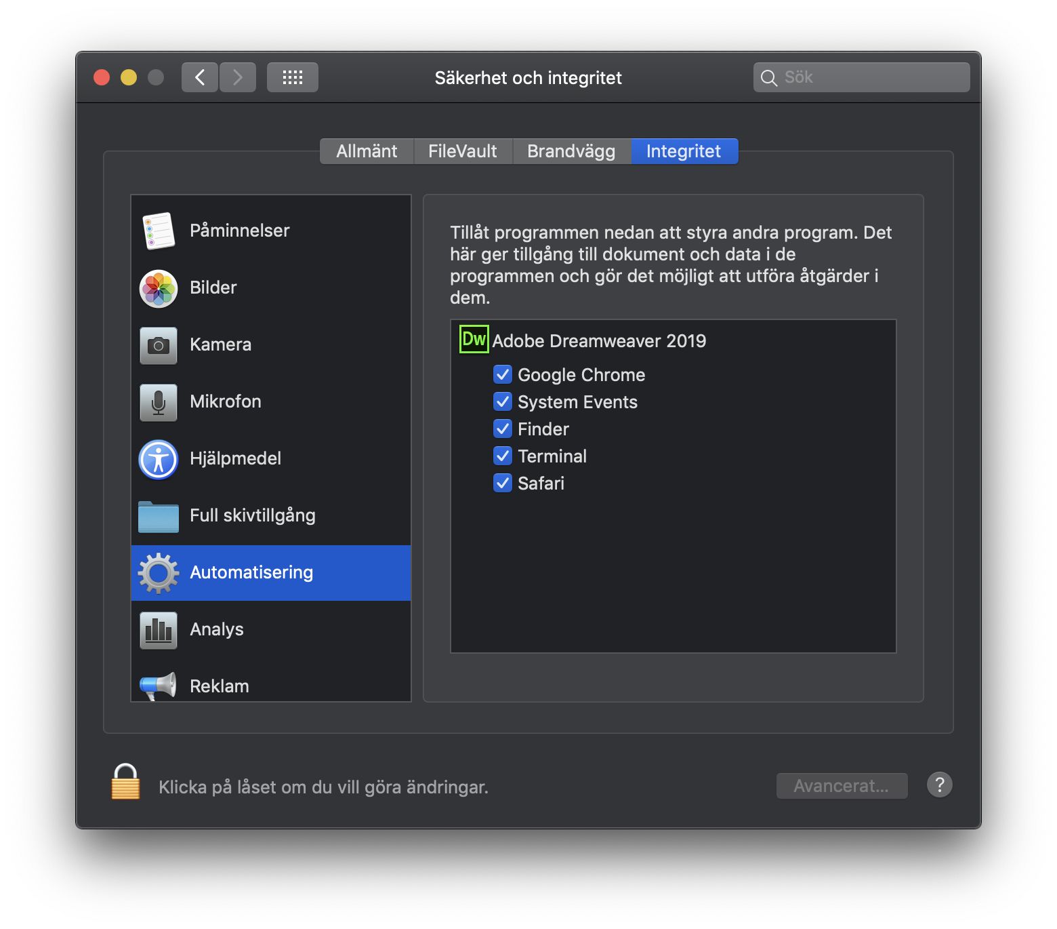
Task: Select Hjälpmedel in the sidebar list
Action: [x=271, y=458]
